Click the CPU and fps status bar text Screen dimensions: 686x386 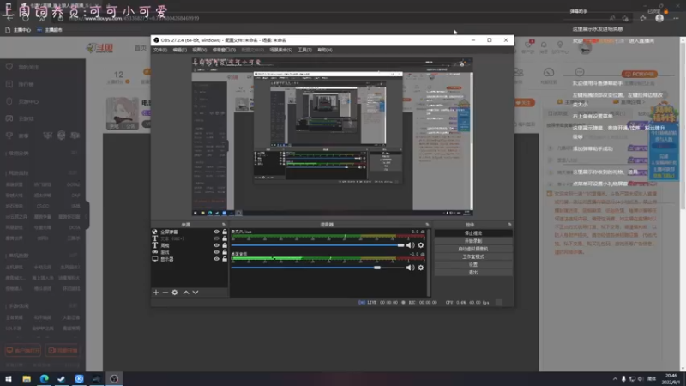tap(467, 303)
